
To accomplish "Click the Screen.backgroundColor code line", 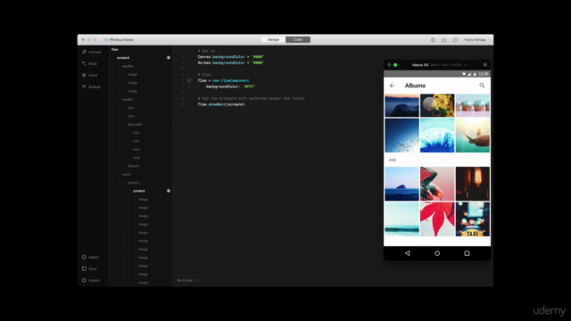I will tap(231, 62).
